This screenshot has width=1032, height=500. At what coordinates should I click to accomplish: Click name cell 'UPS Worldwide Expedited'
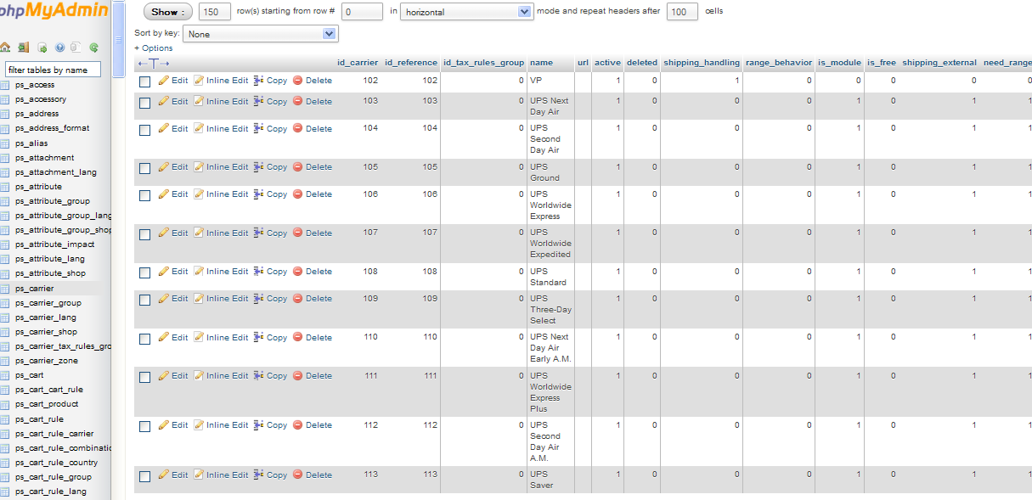tap(551, 243)
